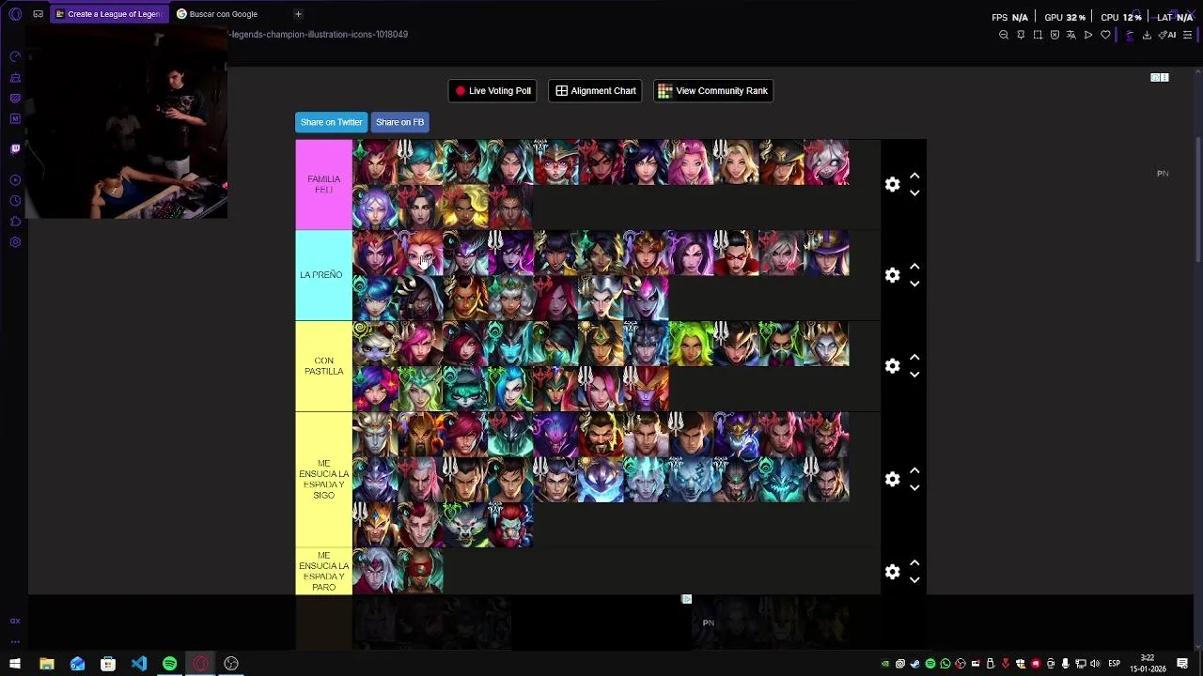Open the easy setup sliders icon

pyautogui.click(x=1187, y=35)
